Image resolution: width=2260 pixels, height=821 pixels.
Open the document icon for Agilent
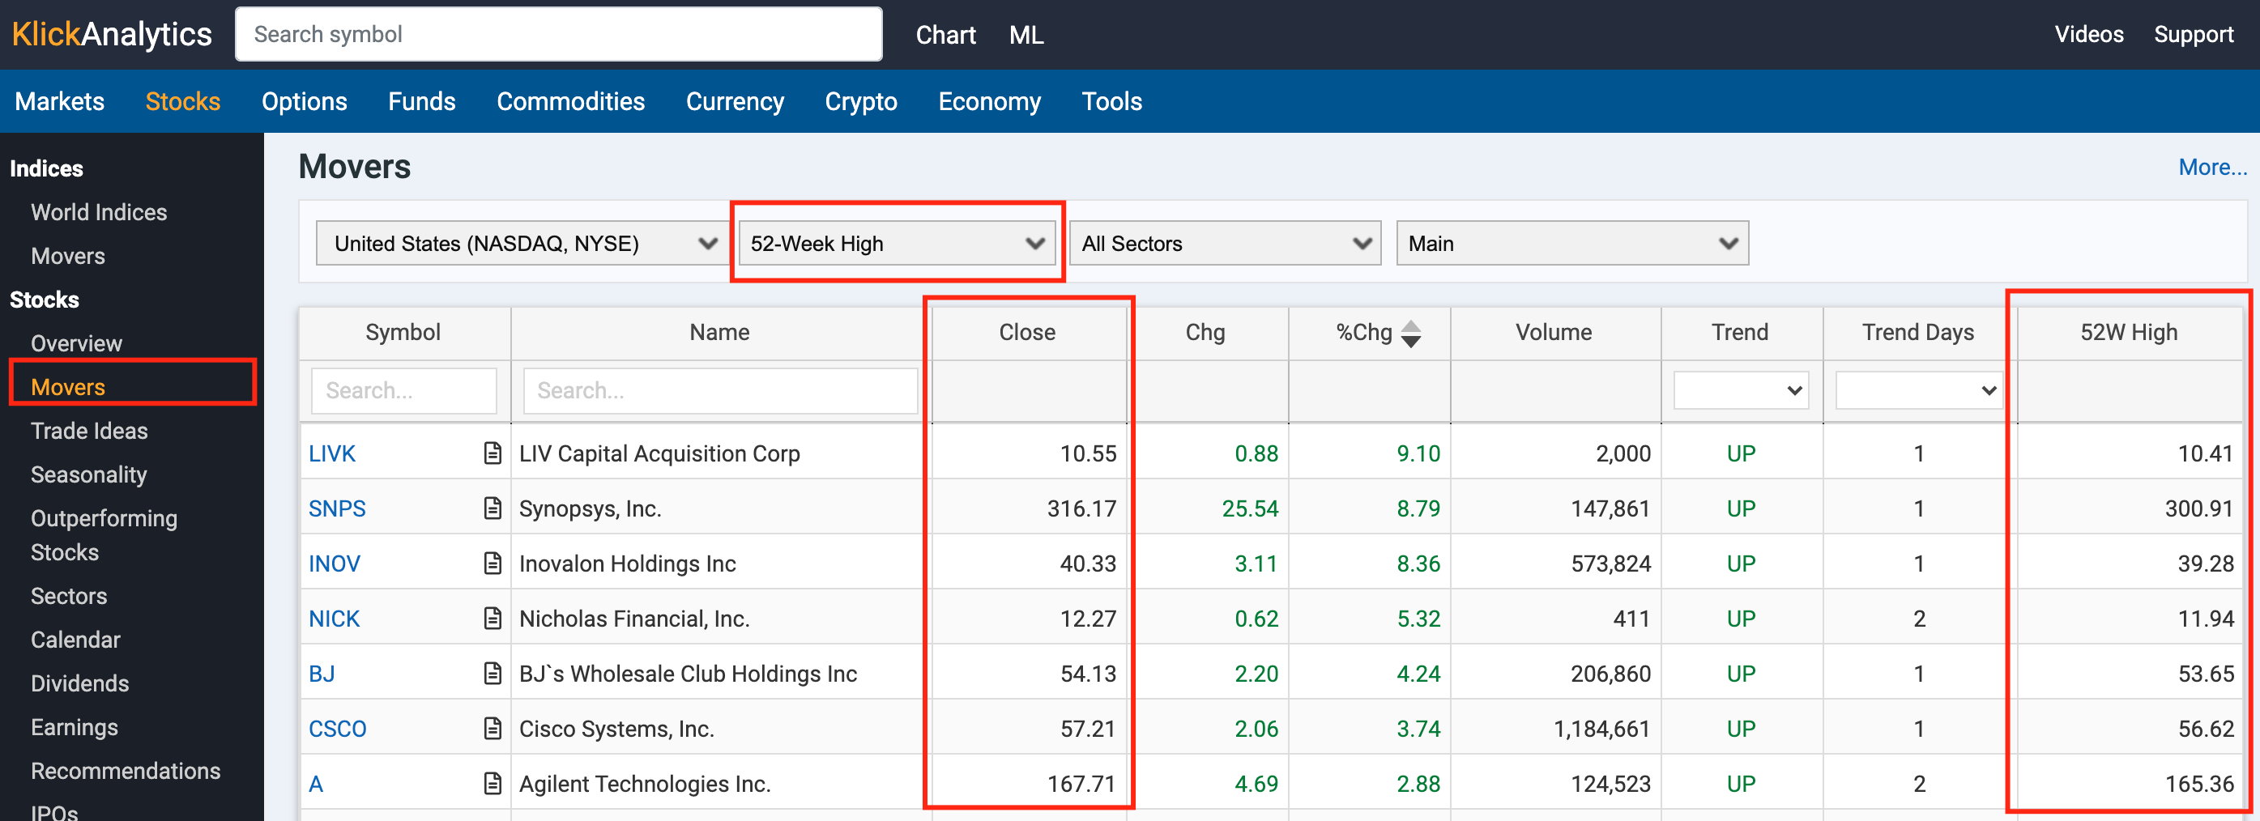point(493,783)
